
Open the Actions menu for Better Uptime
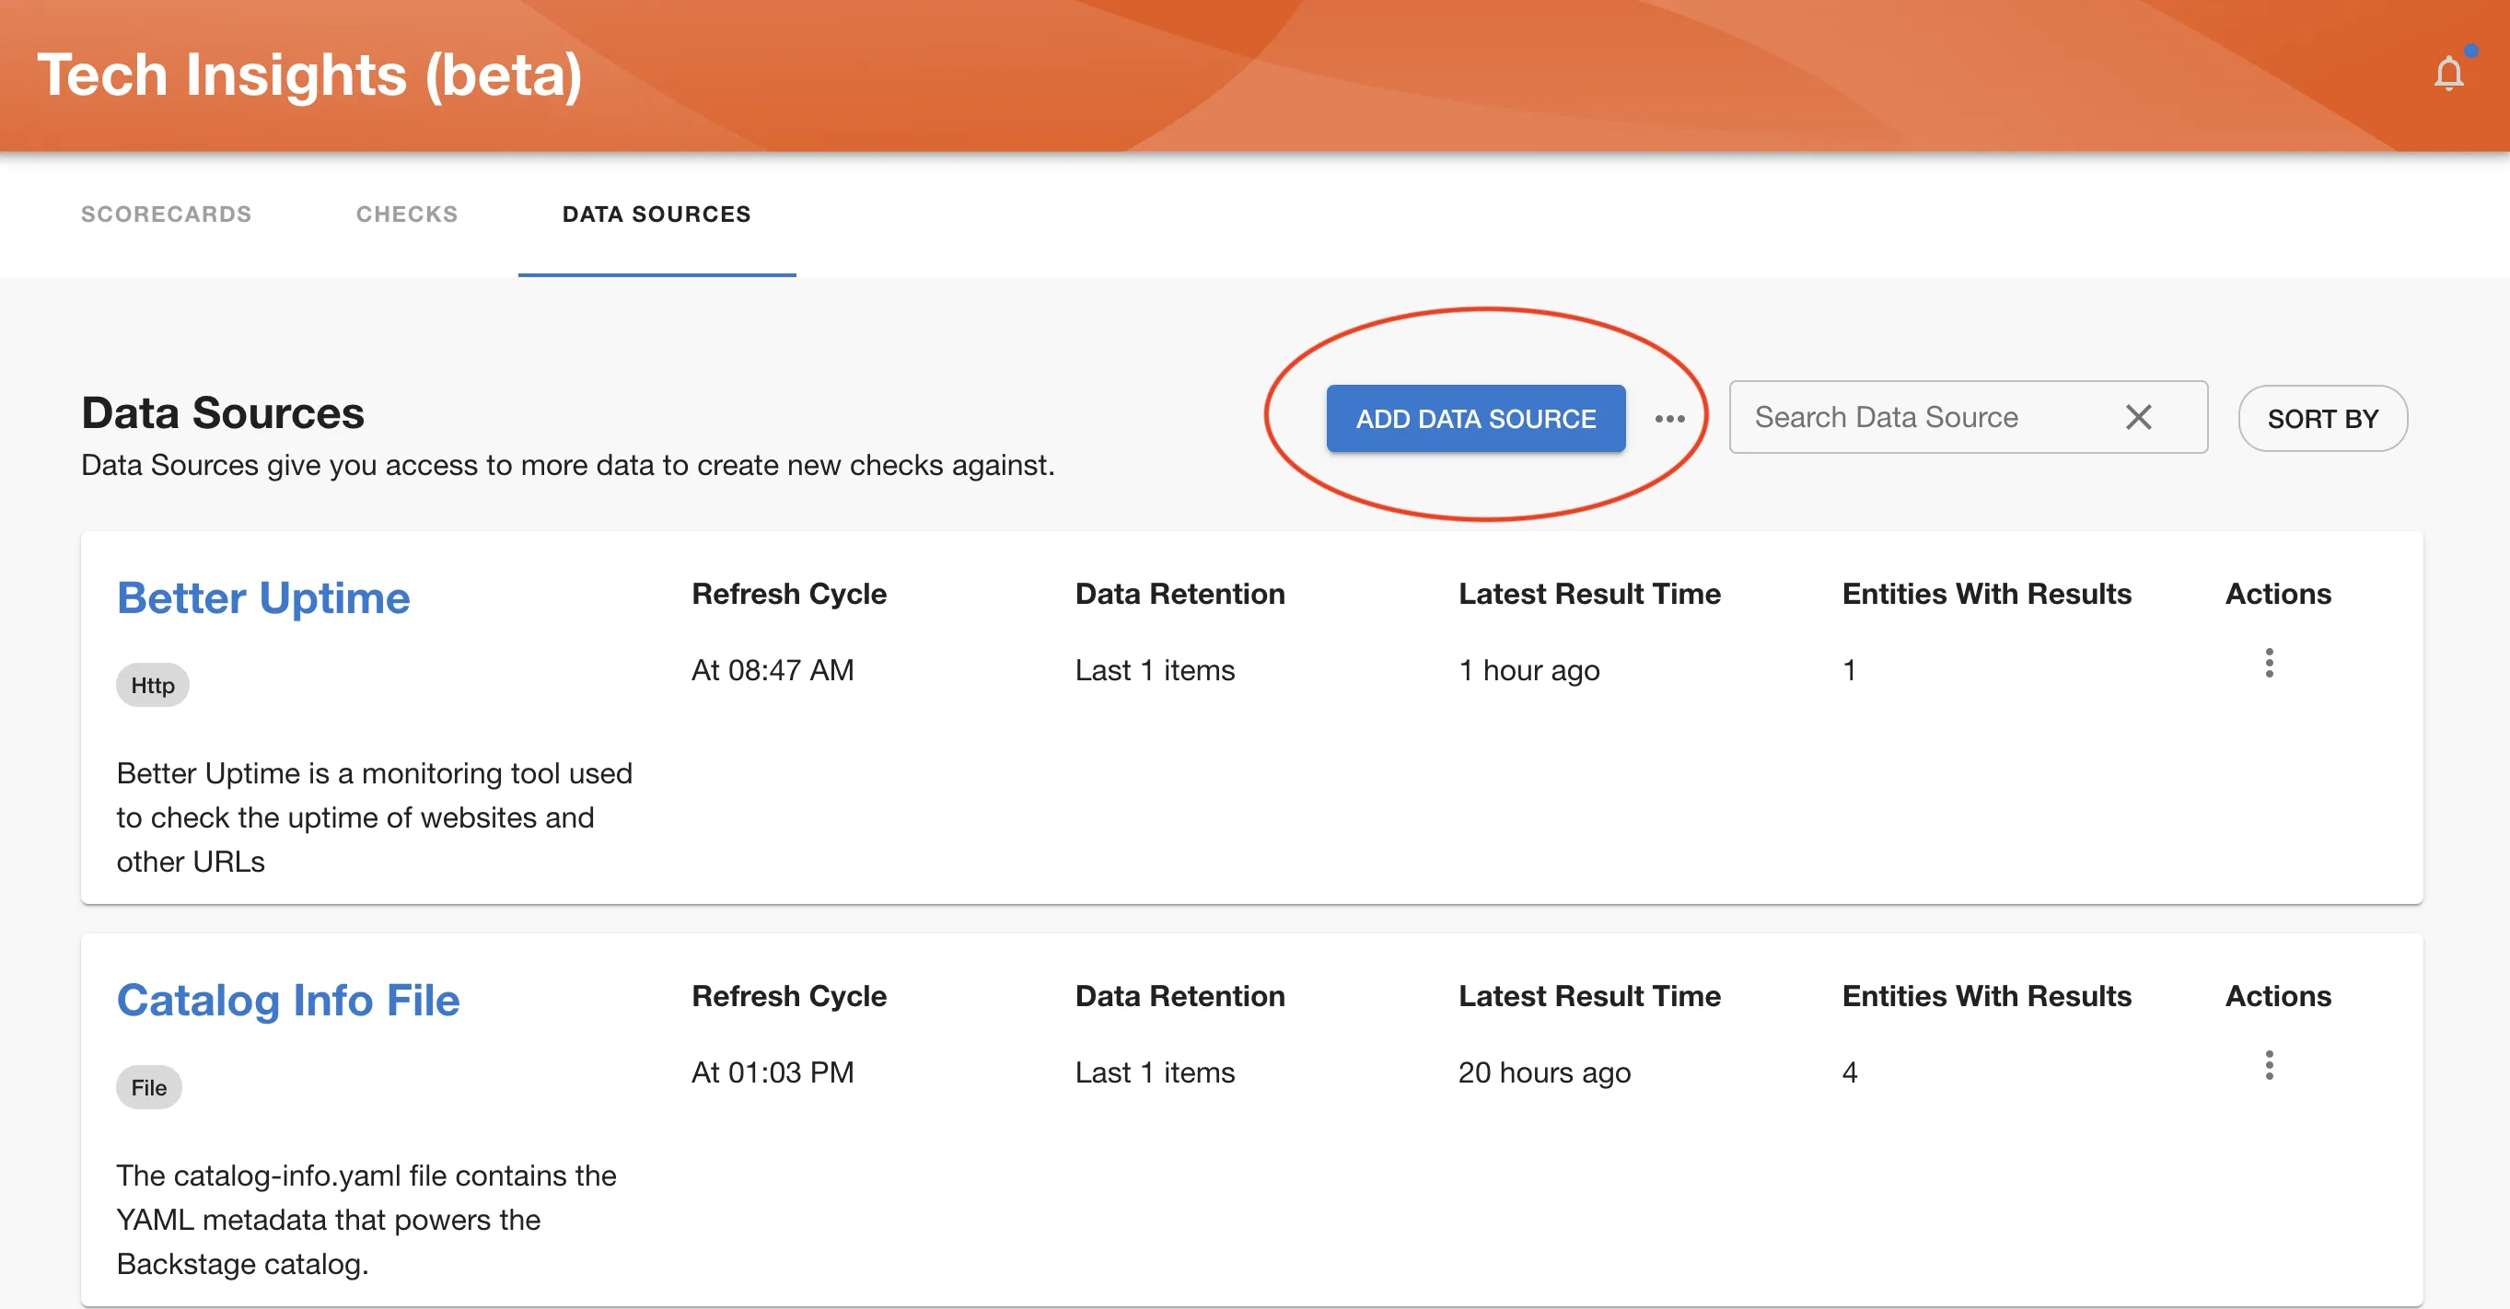[x=2270, y=664]
